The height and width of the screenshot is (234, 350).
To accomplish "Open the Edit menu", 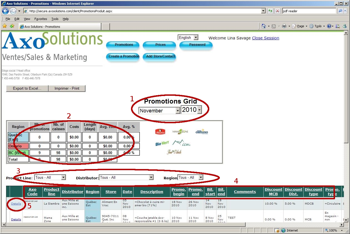I will [x=17, y=19].
